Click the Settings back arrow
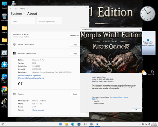Image resolution: width=158 pixels, height=127 pixels. pyautogui.click(x=10, y=9)
